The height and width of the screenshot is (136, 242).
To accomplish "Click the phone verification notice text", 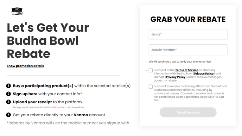I will coord(180,62).
